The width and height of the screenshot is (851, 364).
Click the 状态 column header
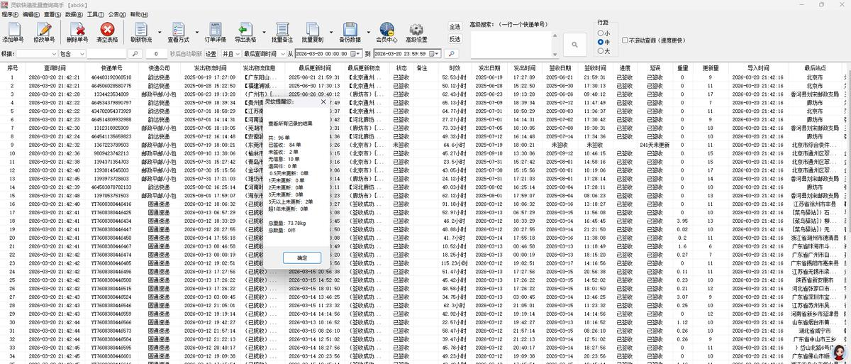(x=401, y=68)
